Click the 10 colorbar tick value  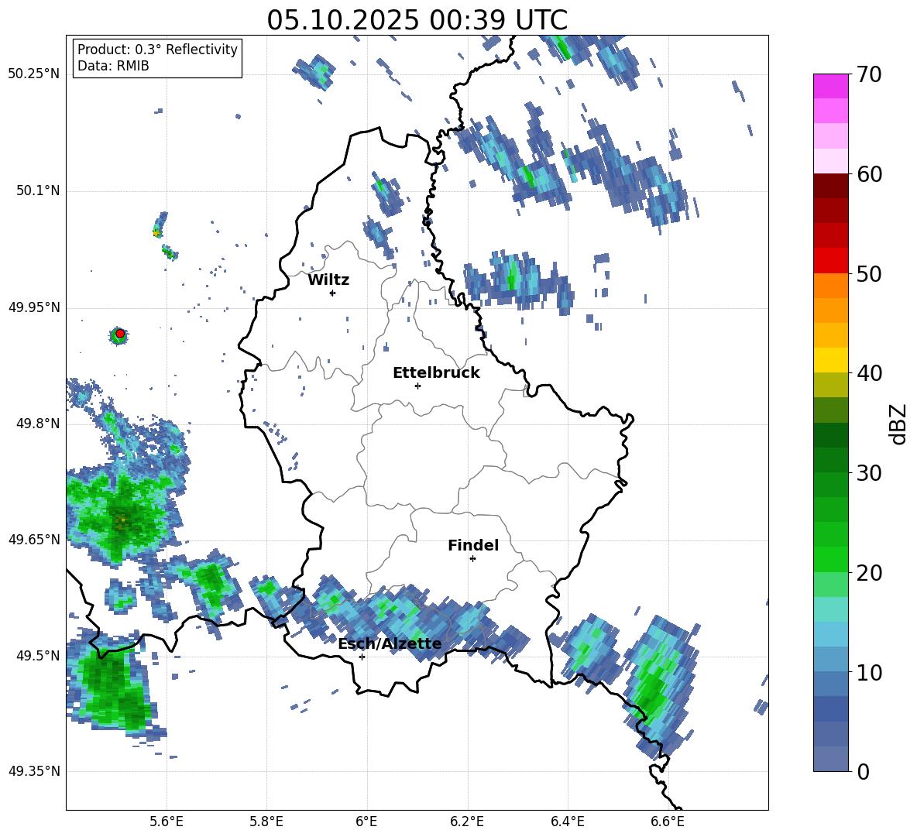point(869,672)
